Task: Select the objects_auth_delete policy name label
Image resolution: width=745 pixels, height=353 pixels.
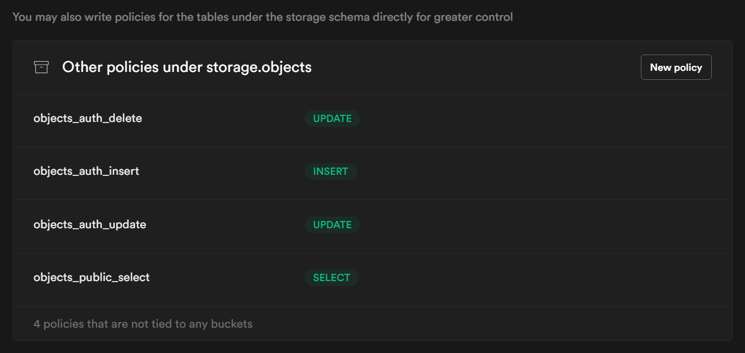Action: (87, 119)
